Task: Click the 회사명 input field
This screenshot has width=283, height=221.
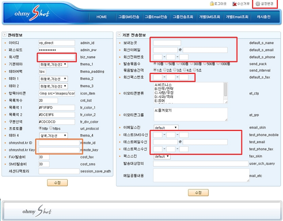Action: point(57,57)
